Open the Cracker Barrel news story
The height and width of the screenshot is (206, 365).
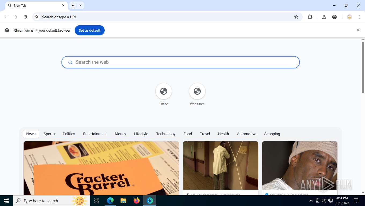coord(101,168)
